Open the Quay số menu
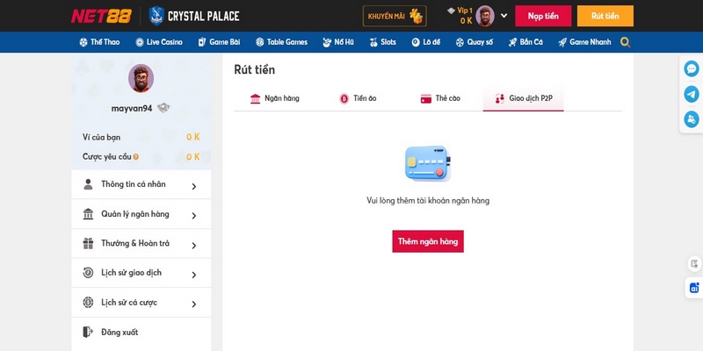The width and height of the screenshot is (703, 351). (474, 42)
